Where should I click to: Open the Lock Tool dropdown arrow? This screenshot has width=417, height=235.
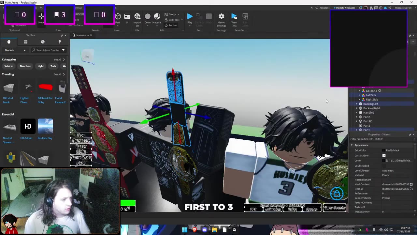(x=182, y=20)
